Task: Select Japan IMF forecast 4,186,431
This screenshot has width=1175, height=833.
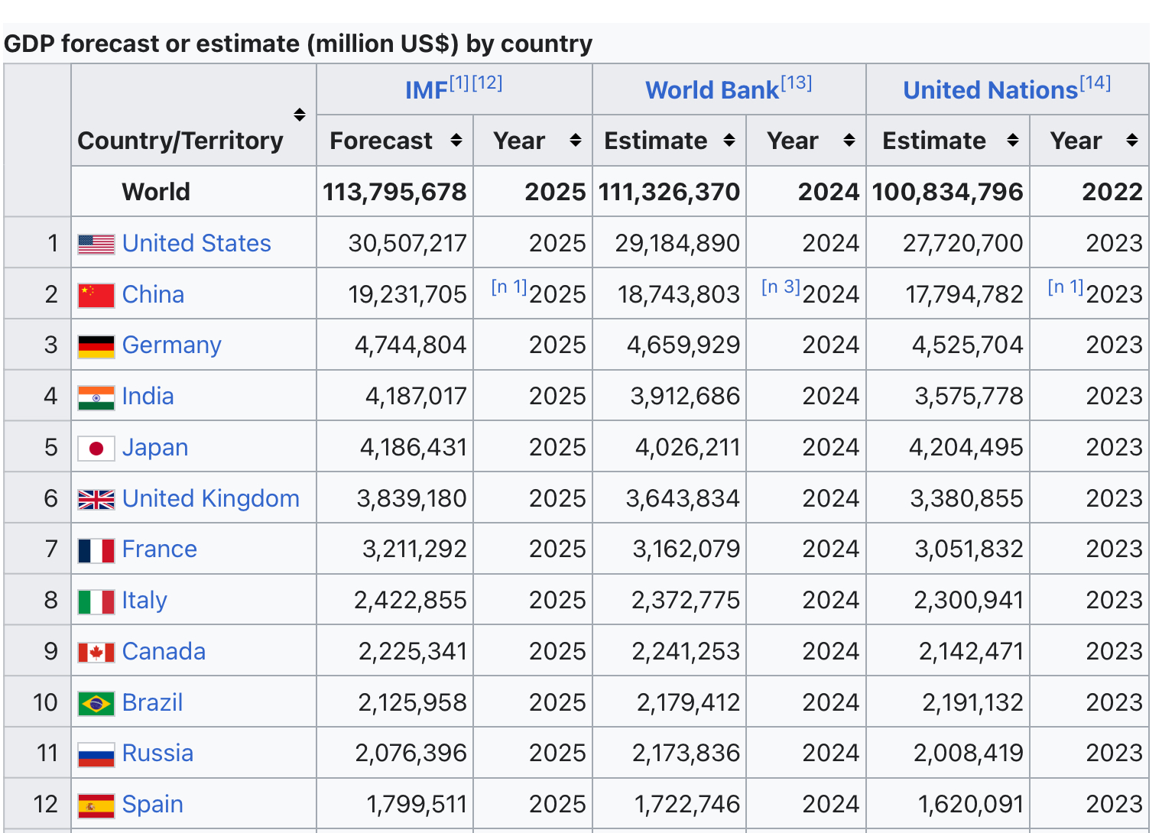Action: click(x=414, y=447)
